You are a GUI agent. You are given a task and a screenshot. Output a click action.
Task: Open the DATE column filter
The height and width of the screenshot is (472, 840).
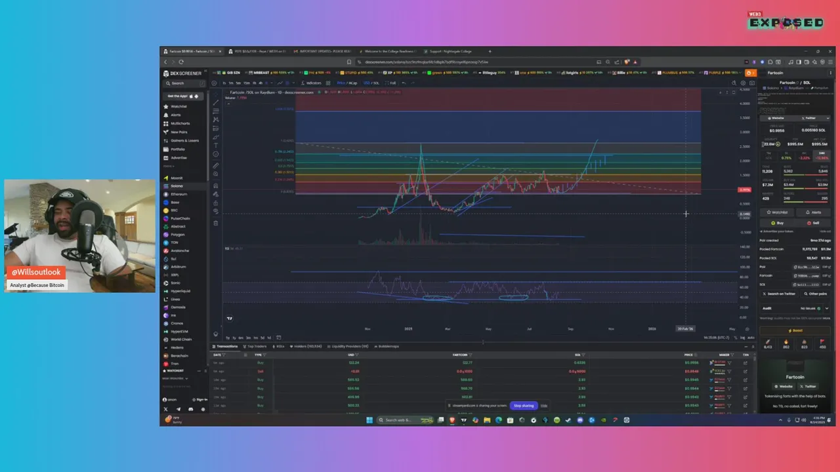point(224,355)
